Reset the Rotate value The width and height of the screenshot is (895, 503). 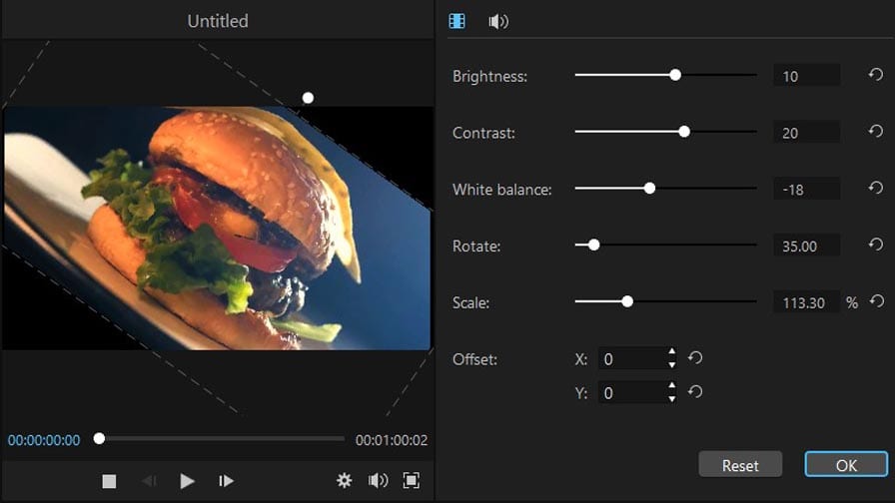[876, 245]
